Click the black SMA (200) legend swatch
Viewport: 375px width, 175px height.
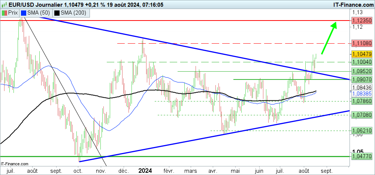tap(57, 13)
